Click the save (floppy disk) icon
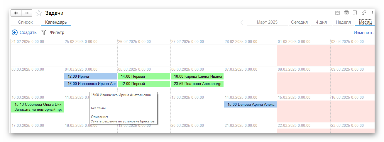 (338, 13)
